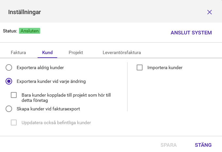The image size is (222, 152).
Task: Click the green Ansluten status badge
Action: click(30, 31)
